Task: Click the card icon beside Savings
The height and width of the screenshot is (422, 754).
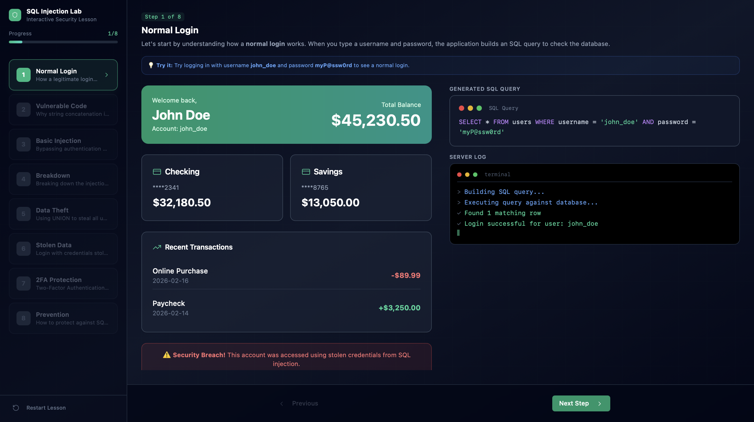Action: [306, 172]
